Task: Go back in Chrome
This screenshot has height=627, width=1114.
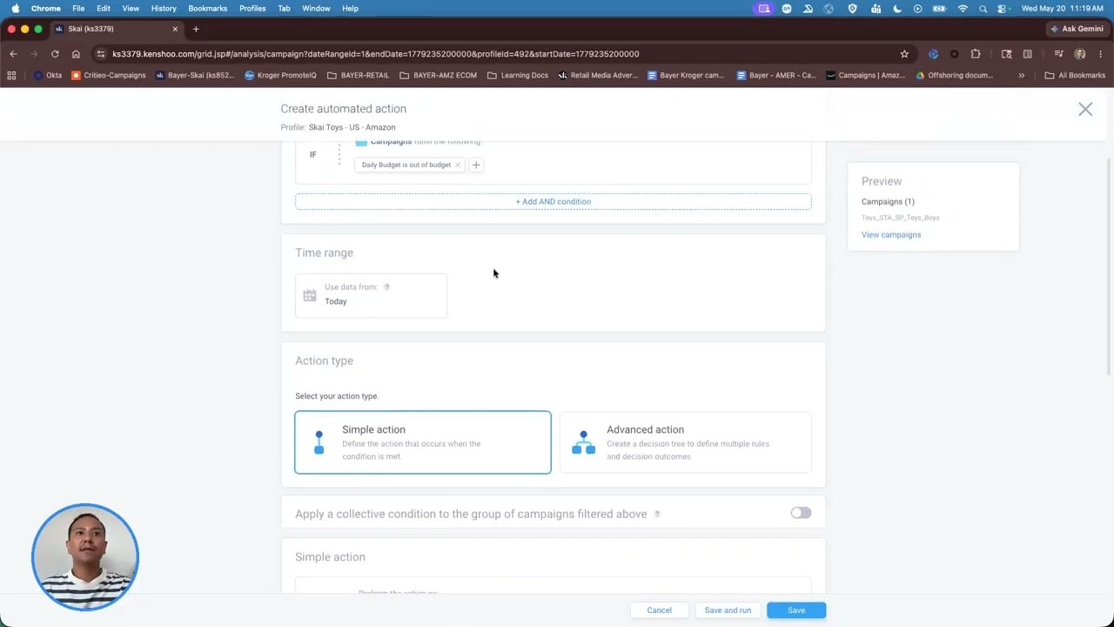Action: point(13,54)
